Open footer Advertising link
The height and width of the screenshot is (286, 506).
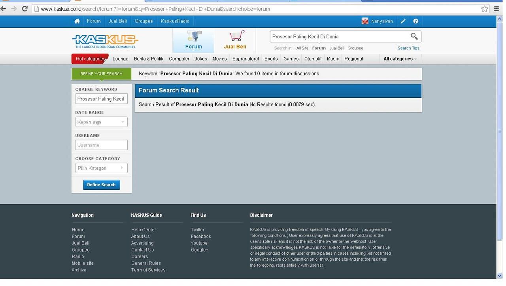(x=142, y=243)
